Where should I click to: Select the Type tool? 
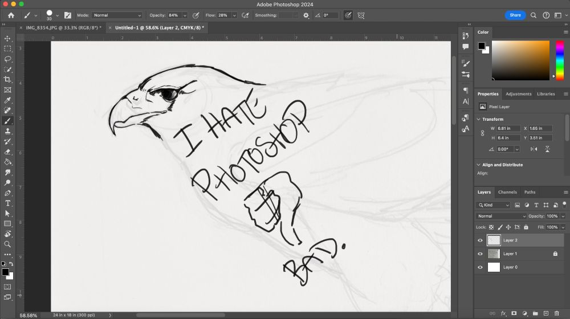click(8, 203)
